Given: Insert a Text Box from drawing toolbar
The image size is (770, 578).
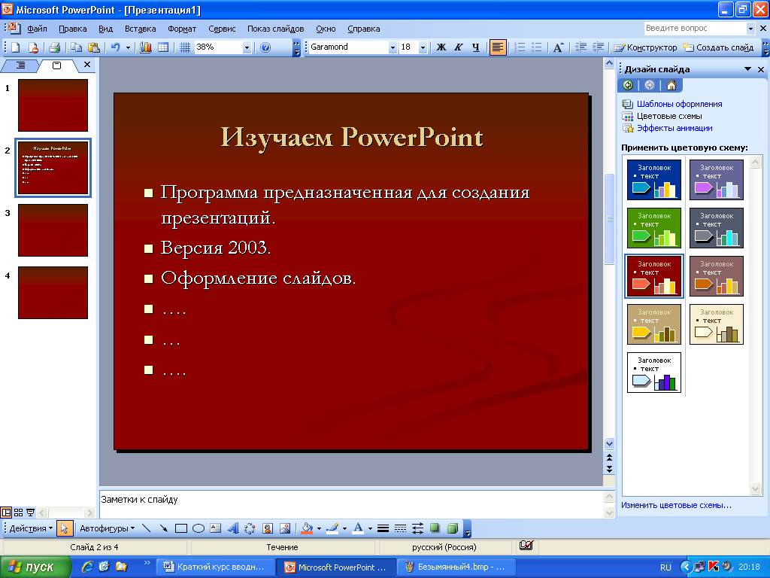Looking at the screenshot, I should click(x=216, y=528).
